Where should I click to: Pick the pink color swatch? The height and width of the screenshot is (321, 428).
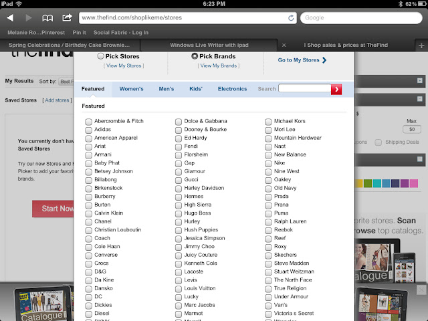[415, 183]
